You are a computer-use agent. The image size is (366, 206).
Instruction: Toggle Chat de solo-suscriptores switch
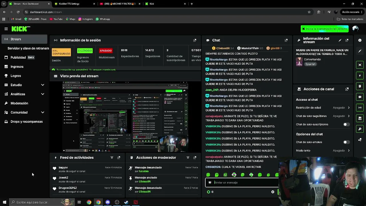346,124
